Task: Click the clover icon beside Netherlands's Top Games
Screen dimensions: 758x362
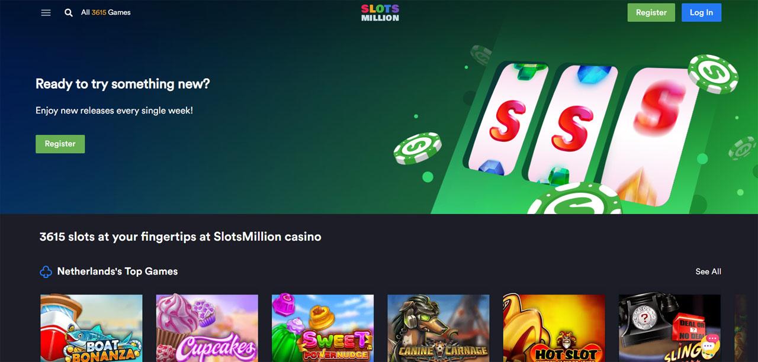Action: 46,272
